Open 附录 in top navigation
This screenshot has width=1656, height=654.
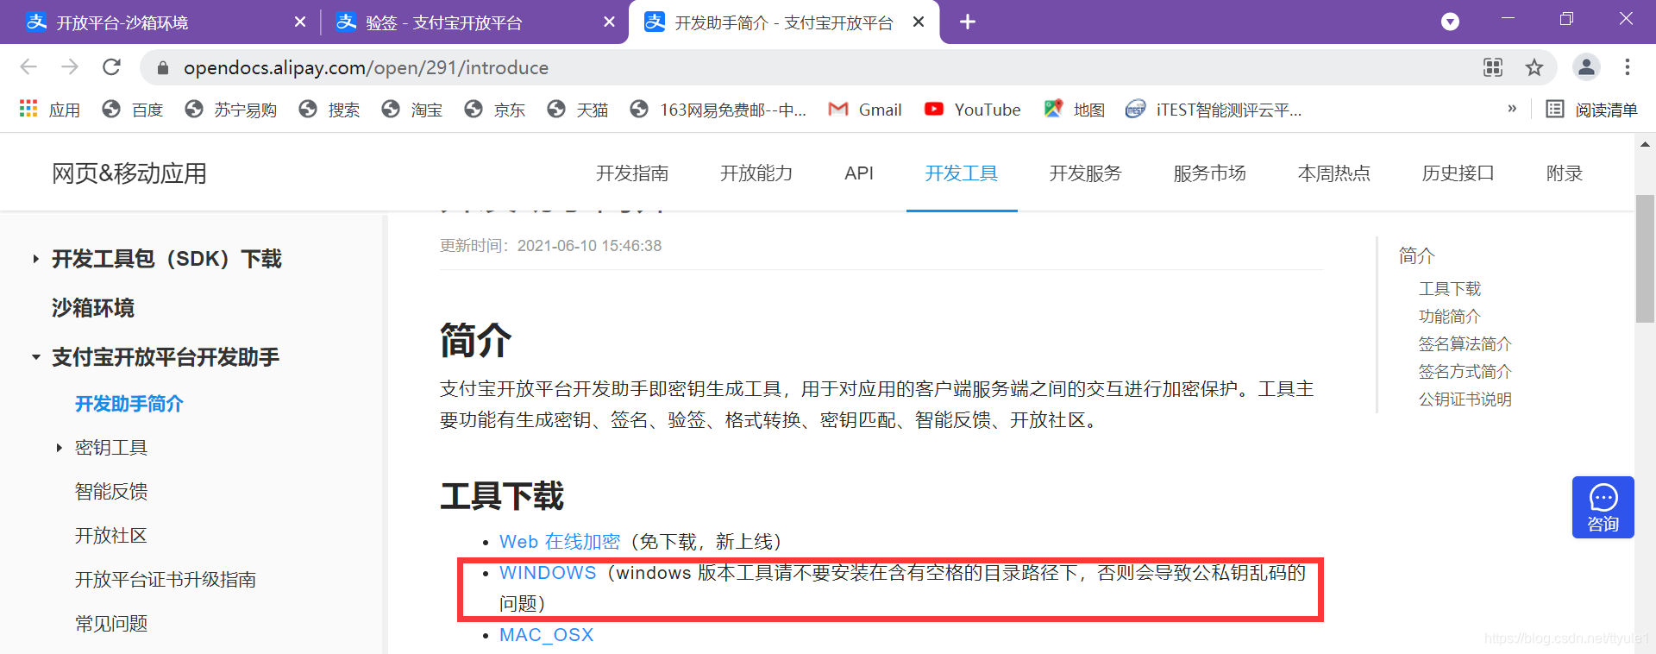pos(1565,173)
